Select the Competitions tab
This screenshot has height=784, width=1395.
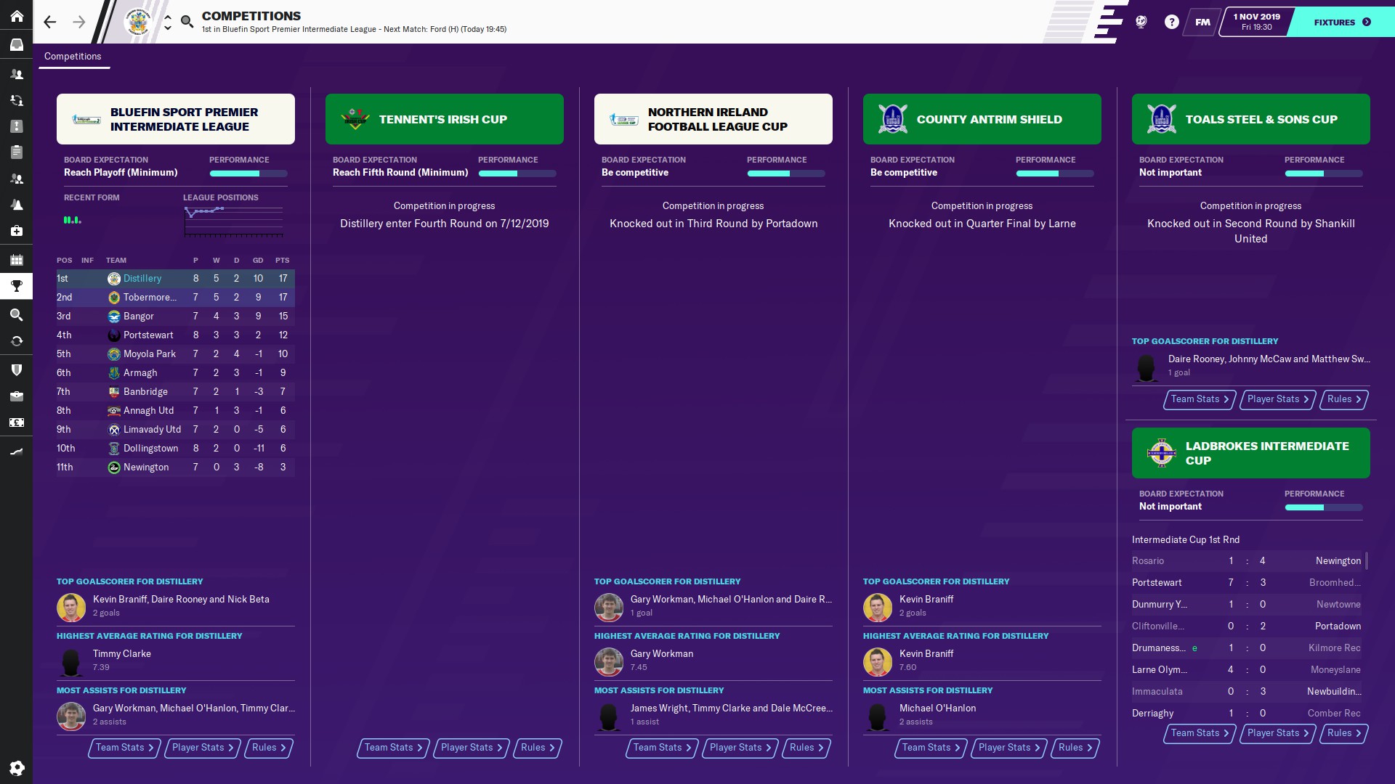73,56
